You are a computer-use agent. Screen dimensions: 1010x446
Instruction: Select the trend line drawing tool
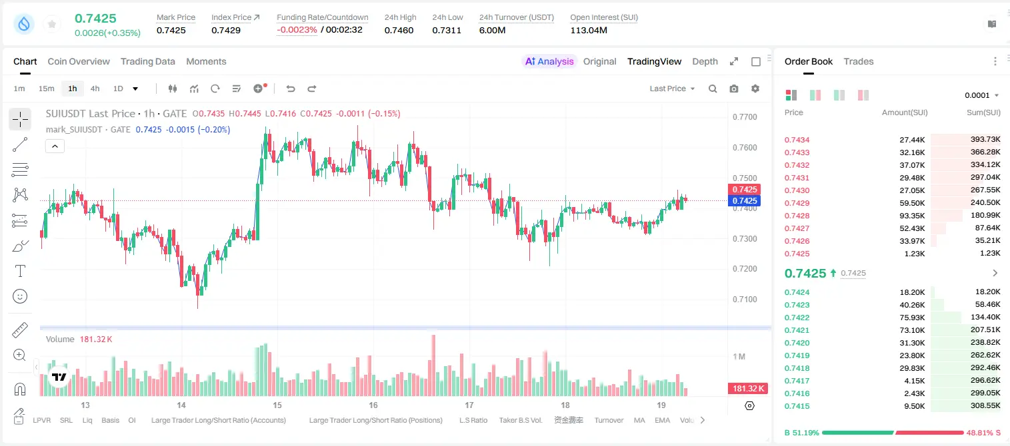click(20, 144)
